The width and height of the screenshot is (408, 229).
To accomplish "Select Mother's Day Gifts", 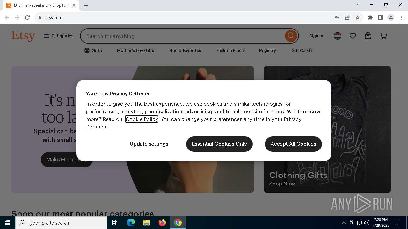I will point(135,50).
